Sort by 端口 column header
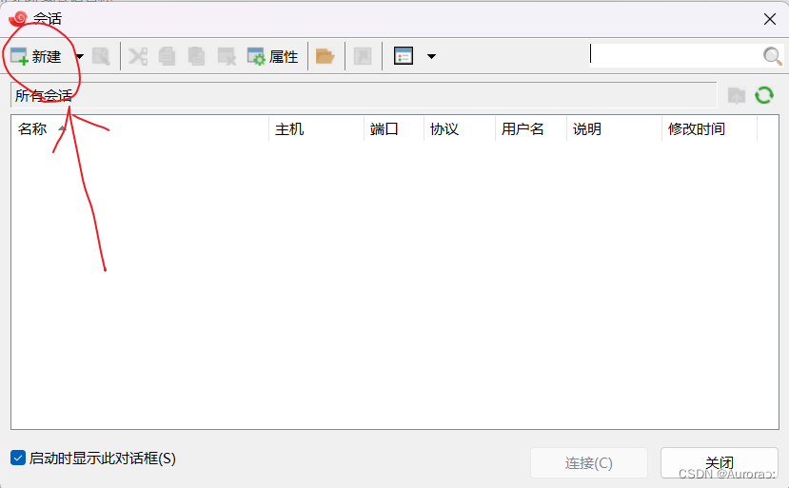Viewport: 789px width, 488px height. pyautogui.click(x=394, y=128)
